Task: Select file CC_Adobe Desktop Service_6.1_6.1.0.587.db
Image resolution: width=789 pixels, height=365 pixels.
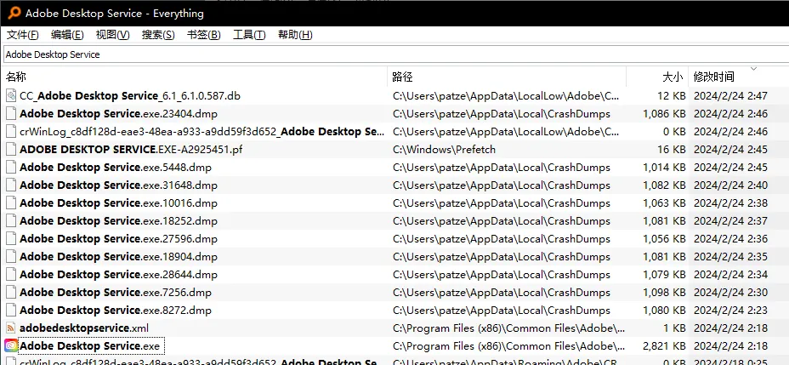Action: point(130,95)
